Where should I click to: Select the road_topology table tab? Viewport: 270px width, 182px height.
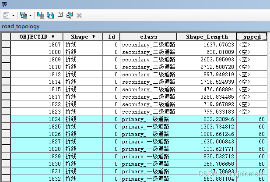click(x=21, y=26)
